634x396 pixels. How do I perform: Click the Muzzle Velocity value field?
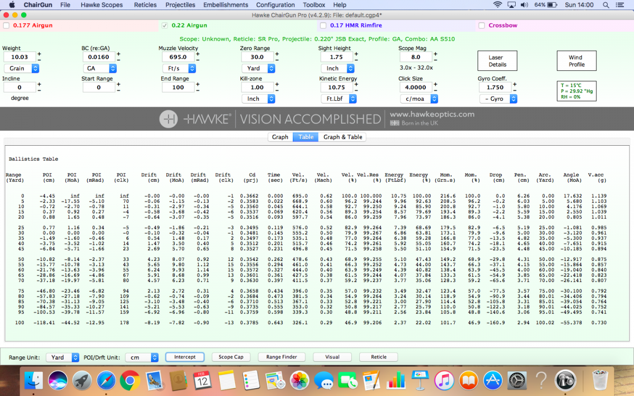(178, 57)
